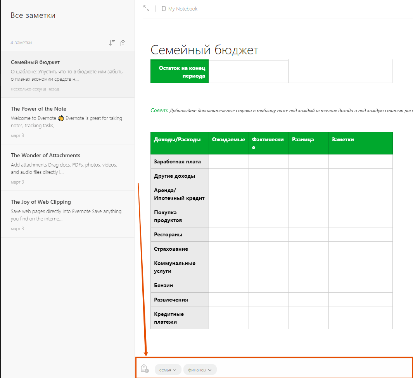Expand the note to full screen
413x378 pixels.
[146, 9]
